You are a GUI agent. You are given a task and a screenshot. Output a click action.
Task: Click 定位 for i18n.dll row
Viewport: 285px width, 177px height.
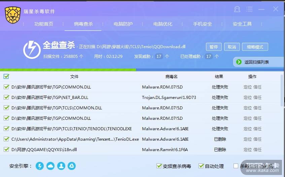click(248, 149)
